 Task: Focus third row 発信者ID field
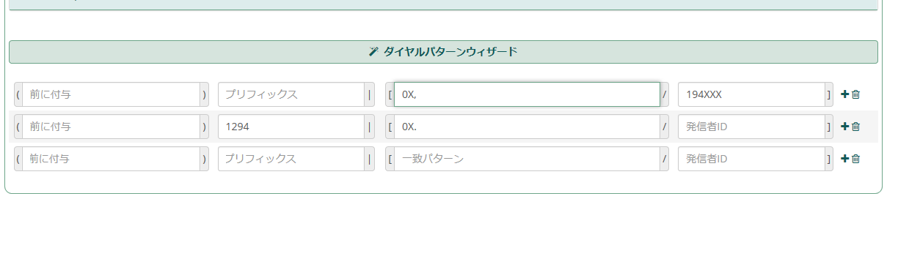click(x=751, y=159)
